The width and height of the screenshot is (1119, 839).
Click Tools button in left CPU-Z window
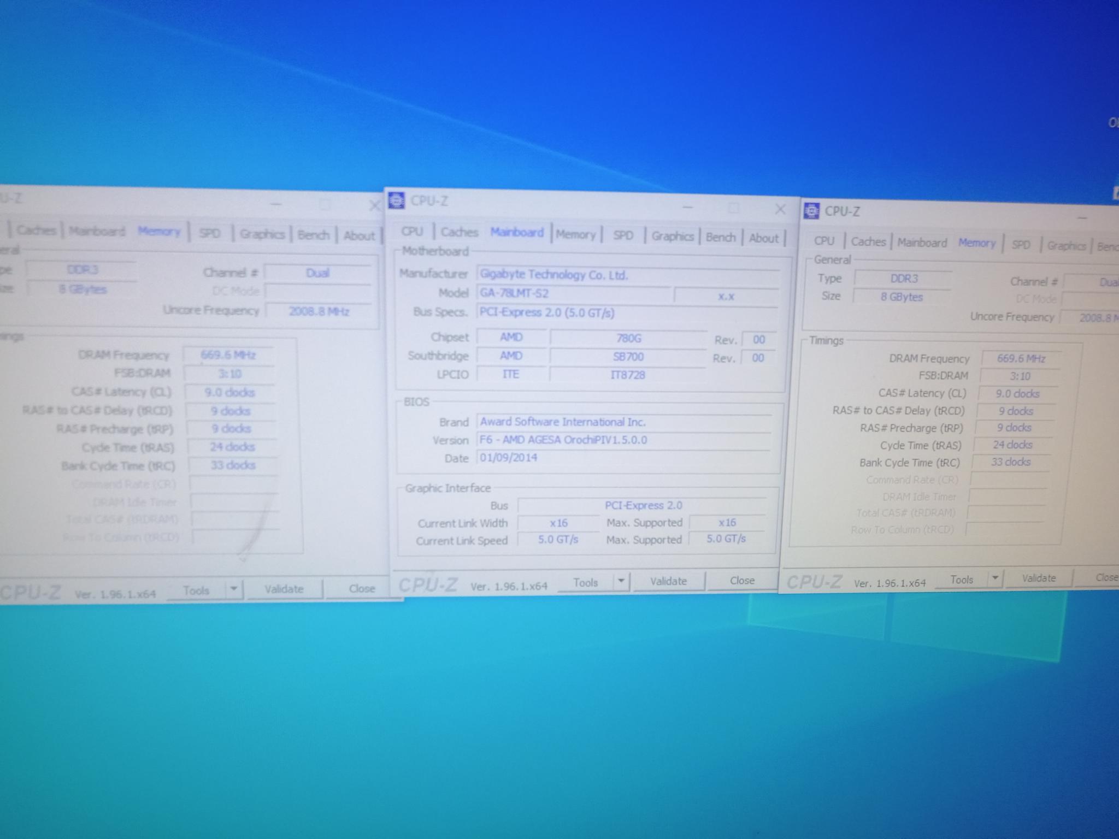tap(196, 590)
